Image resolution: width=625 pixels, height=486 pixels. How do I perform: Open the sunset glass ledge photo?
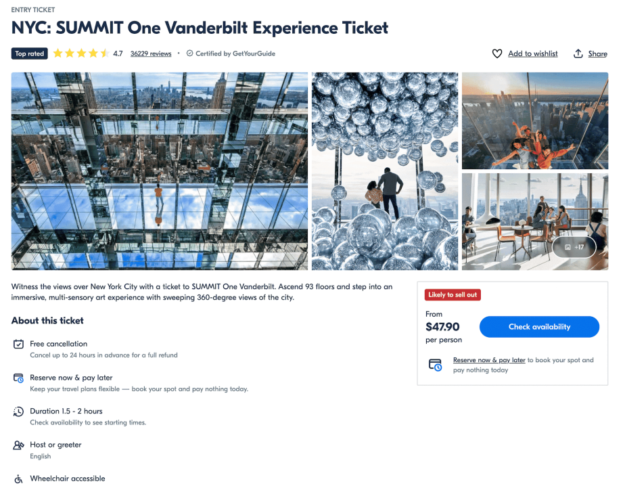click(535, 121)
